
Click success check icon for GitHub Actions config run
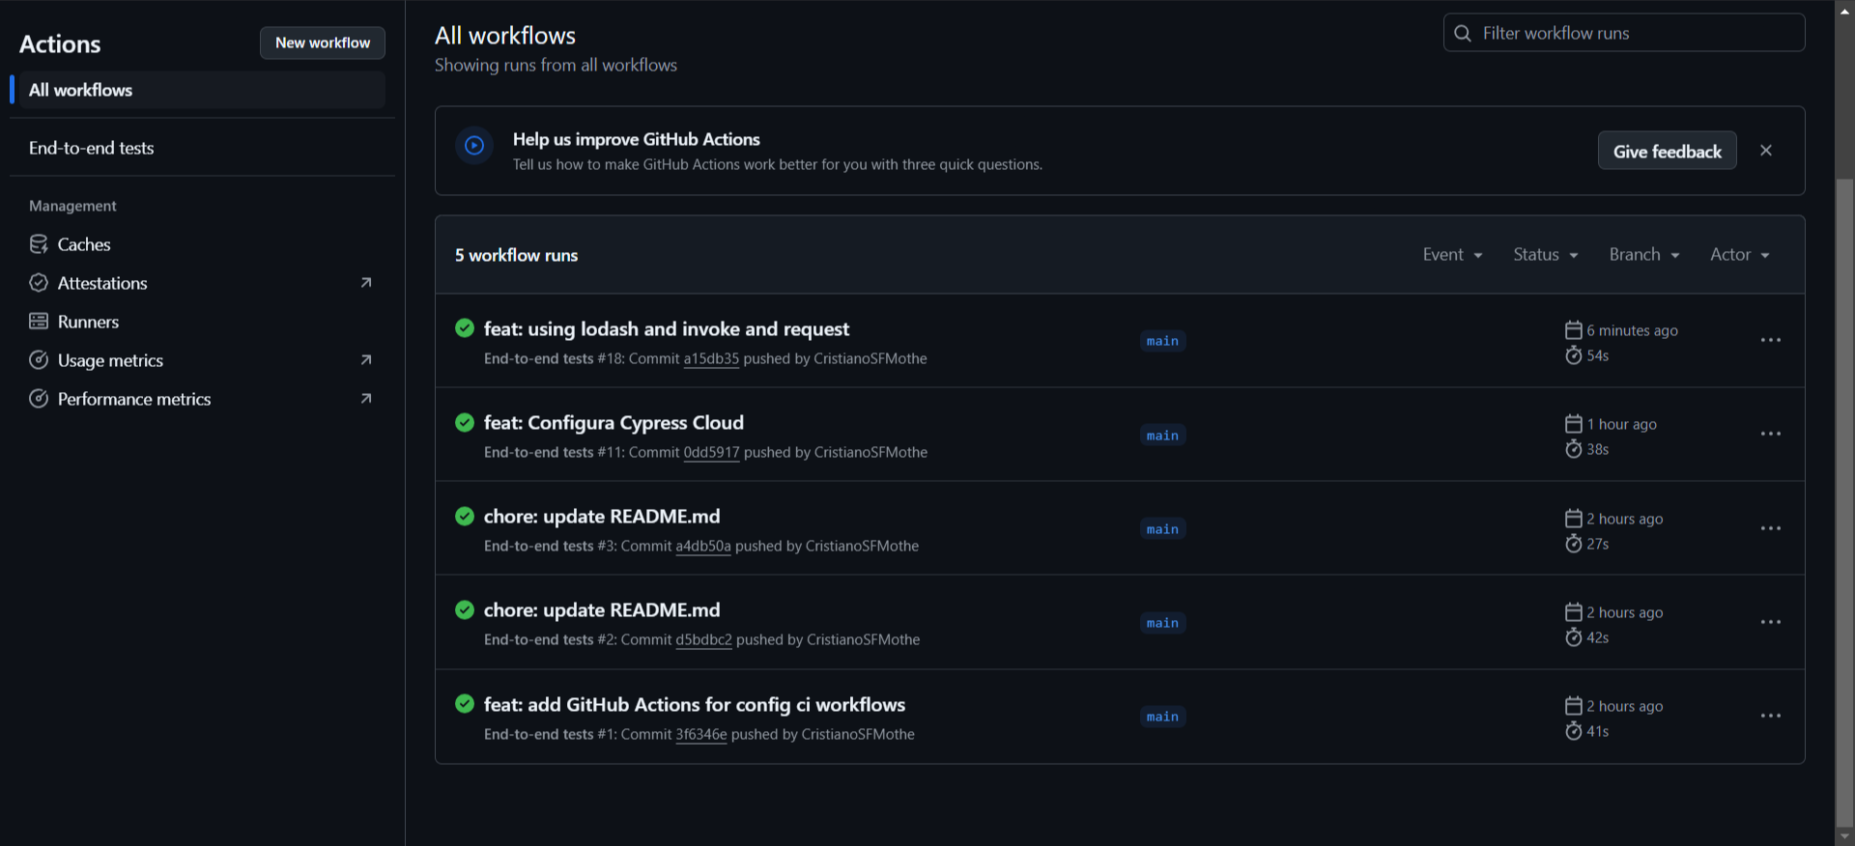pyautogui.click(x=465, y=704)
